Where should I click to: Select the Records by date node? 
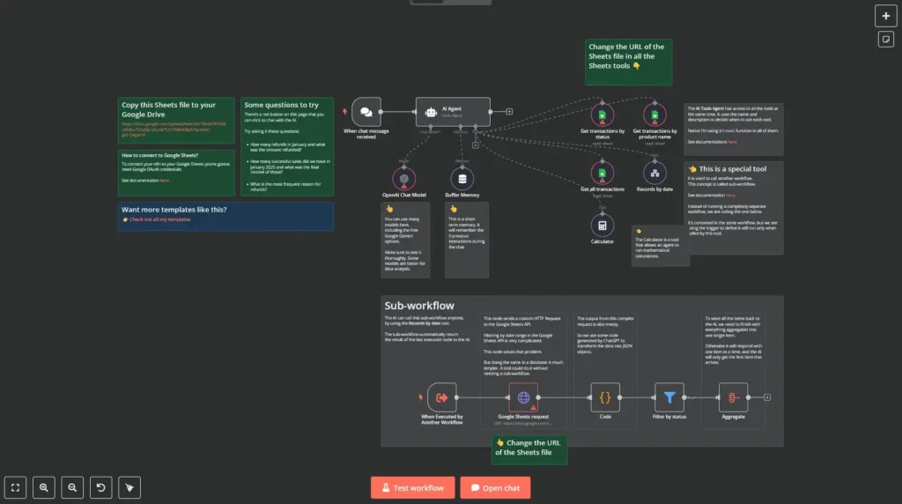click(654, 172)
